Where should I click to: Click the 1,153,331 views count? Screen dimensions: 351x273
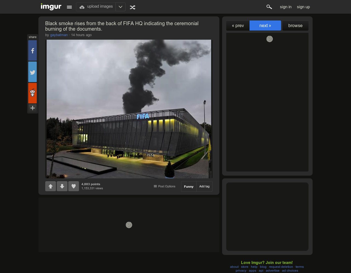[x=92, y=188]
